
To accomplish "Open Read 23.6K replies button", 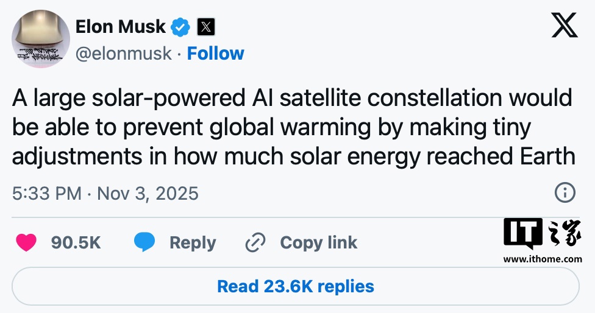I will click(x=296, y=286).
